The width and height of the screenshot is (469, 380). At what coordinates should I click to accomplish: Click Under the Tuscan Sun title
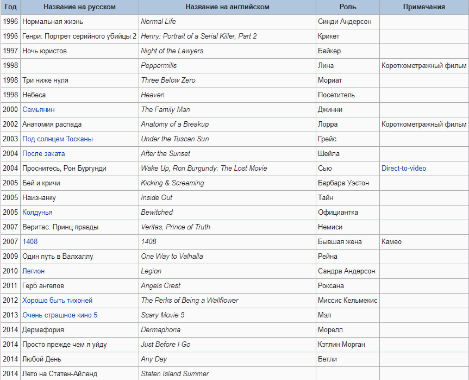tap(174, 139)
